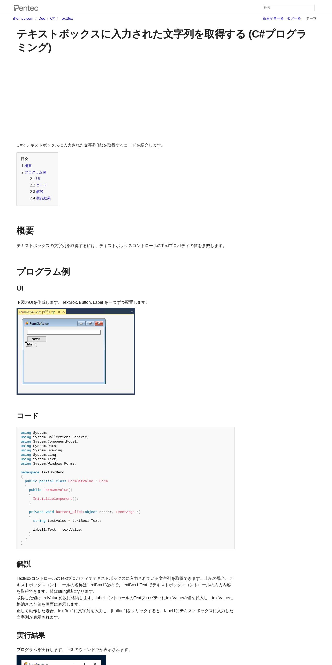Open the テーマ menu

(x=311, y=19)
